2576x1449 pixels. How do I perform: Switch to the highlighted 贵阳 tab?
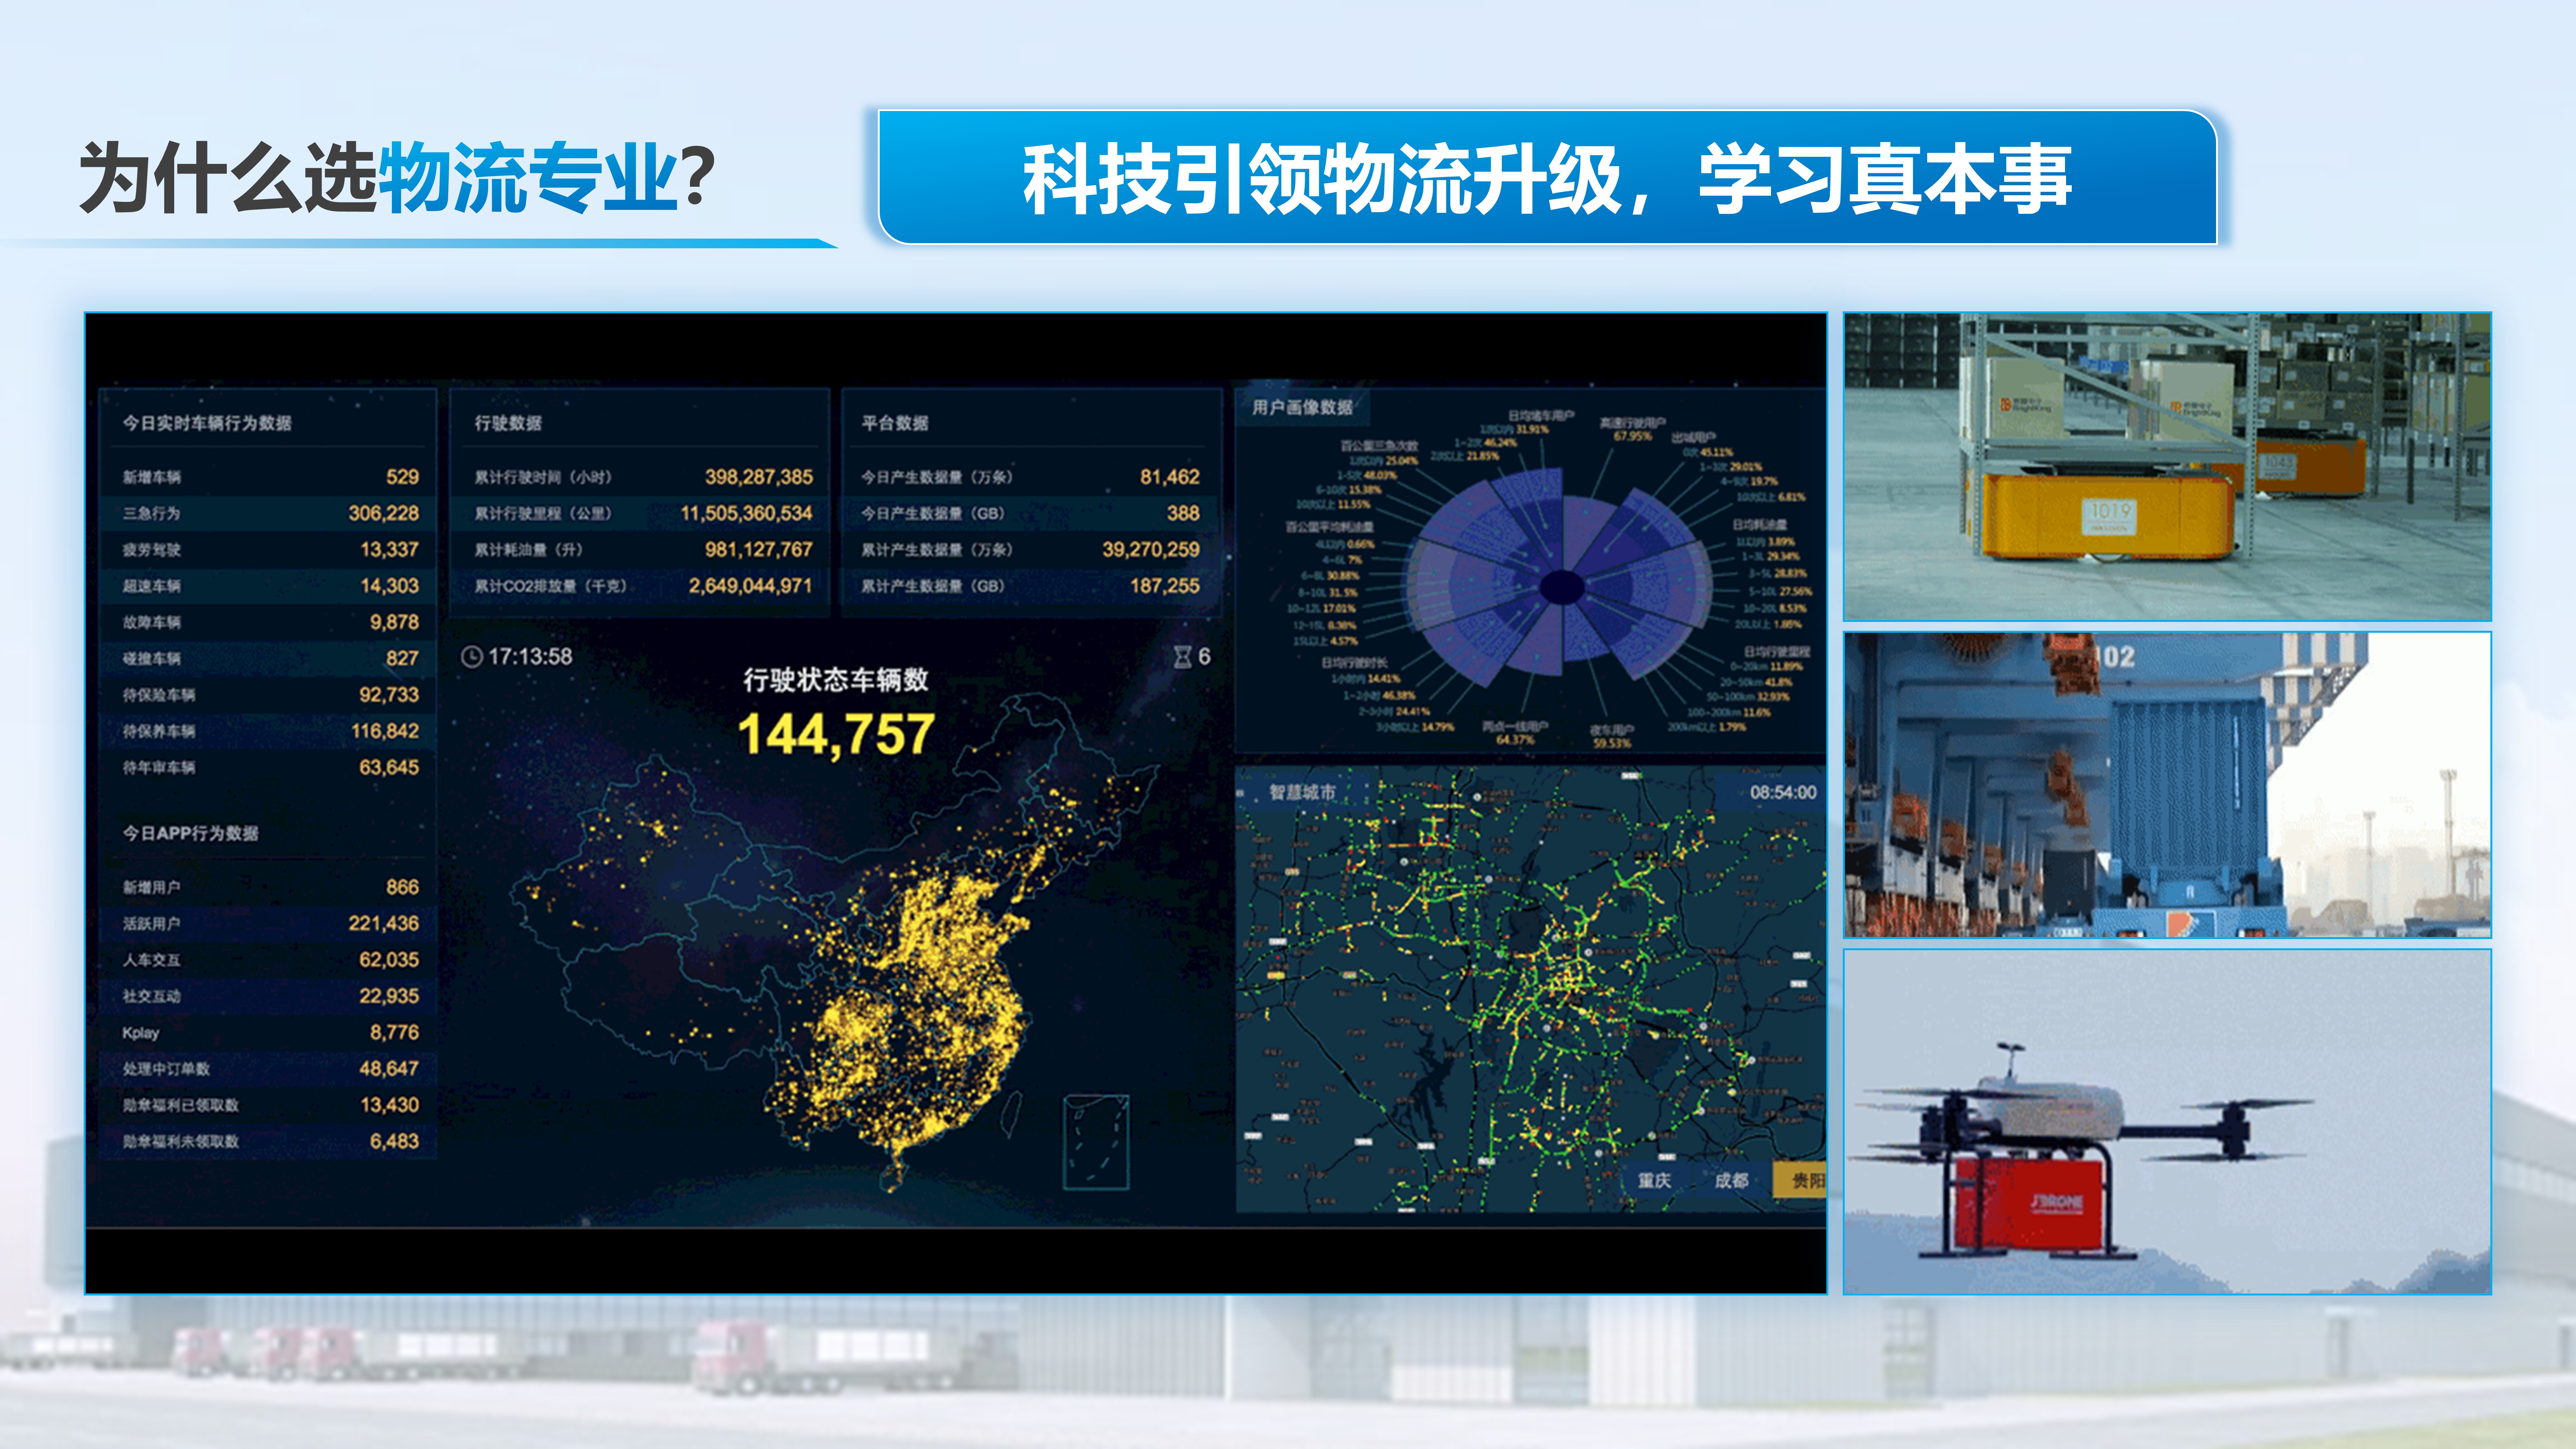coord(1803,1180)
